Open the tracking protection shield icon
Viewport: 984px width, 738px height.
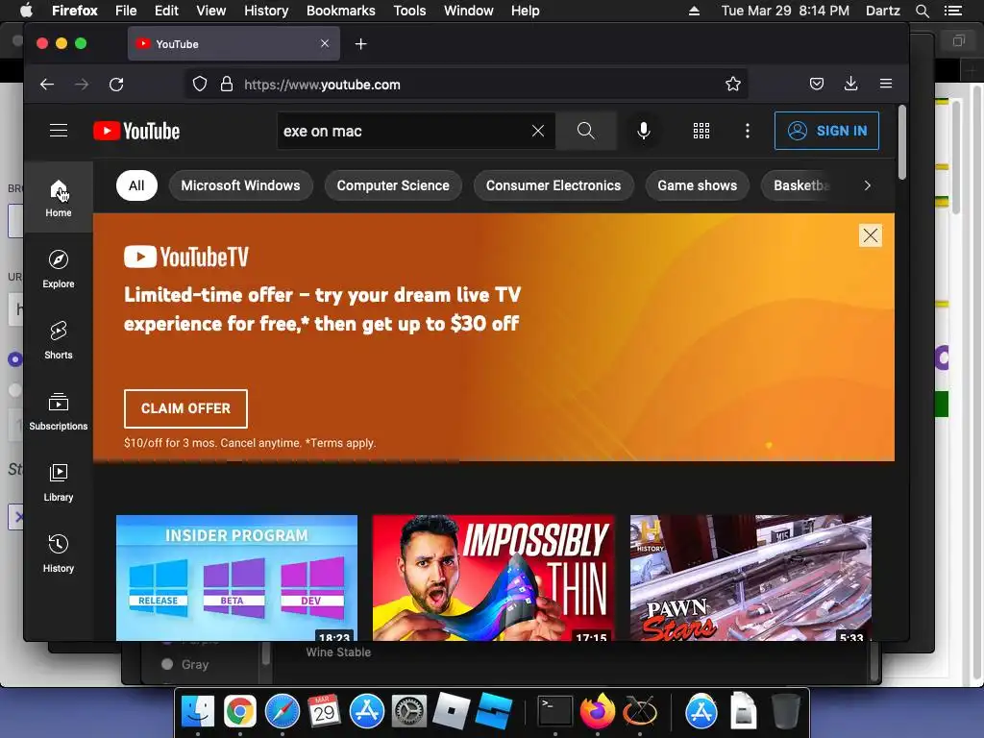pos(200,85)
